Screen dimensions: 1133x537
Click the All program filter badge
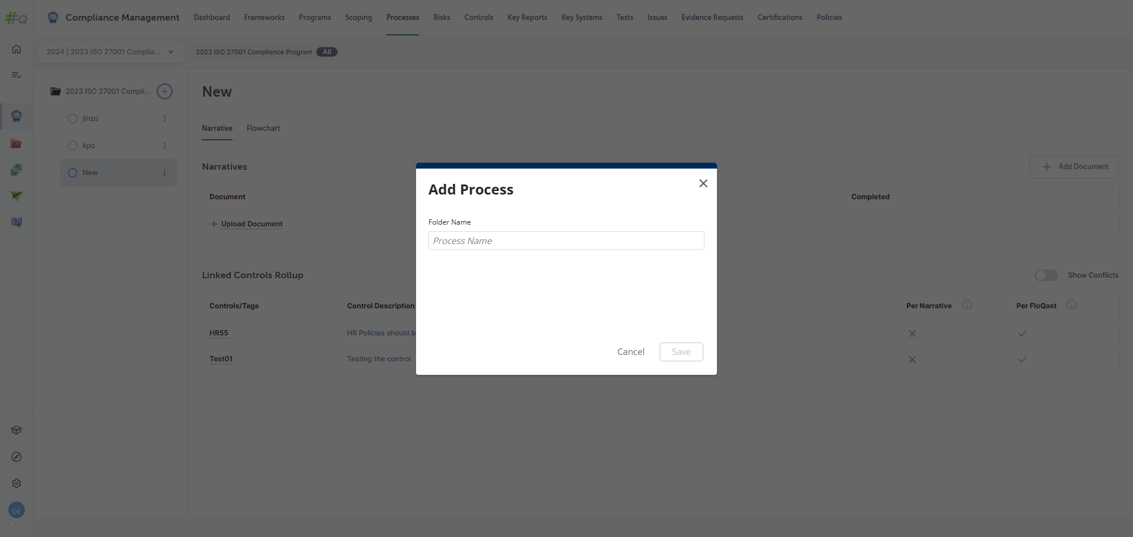coord(327,52)
